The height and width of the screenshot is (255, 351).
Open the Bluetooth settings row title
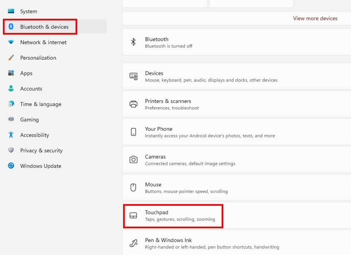(157, 39)
